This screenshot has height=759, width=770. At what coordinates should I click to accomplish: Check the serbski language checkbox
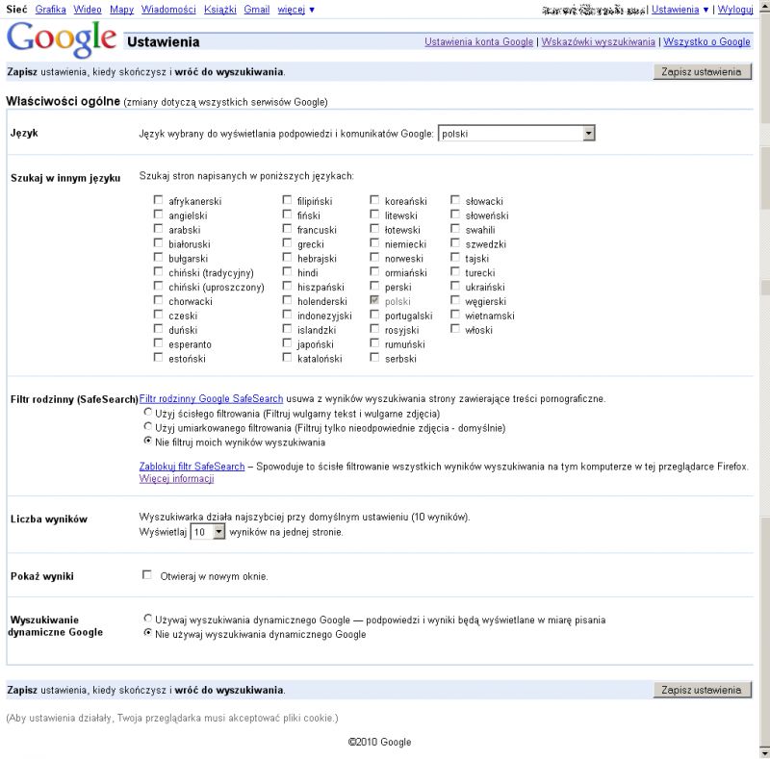tap(374, 357)
